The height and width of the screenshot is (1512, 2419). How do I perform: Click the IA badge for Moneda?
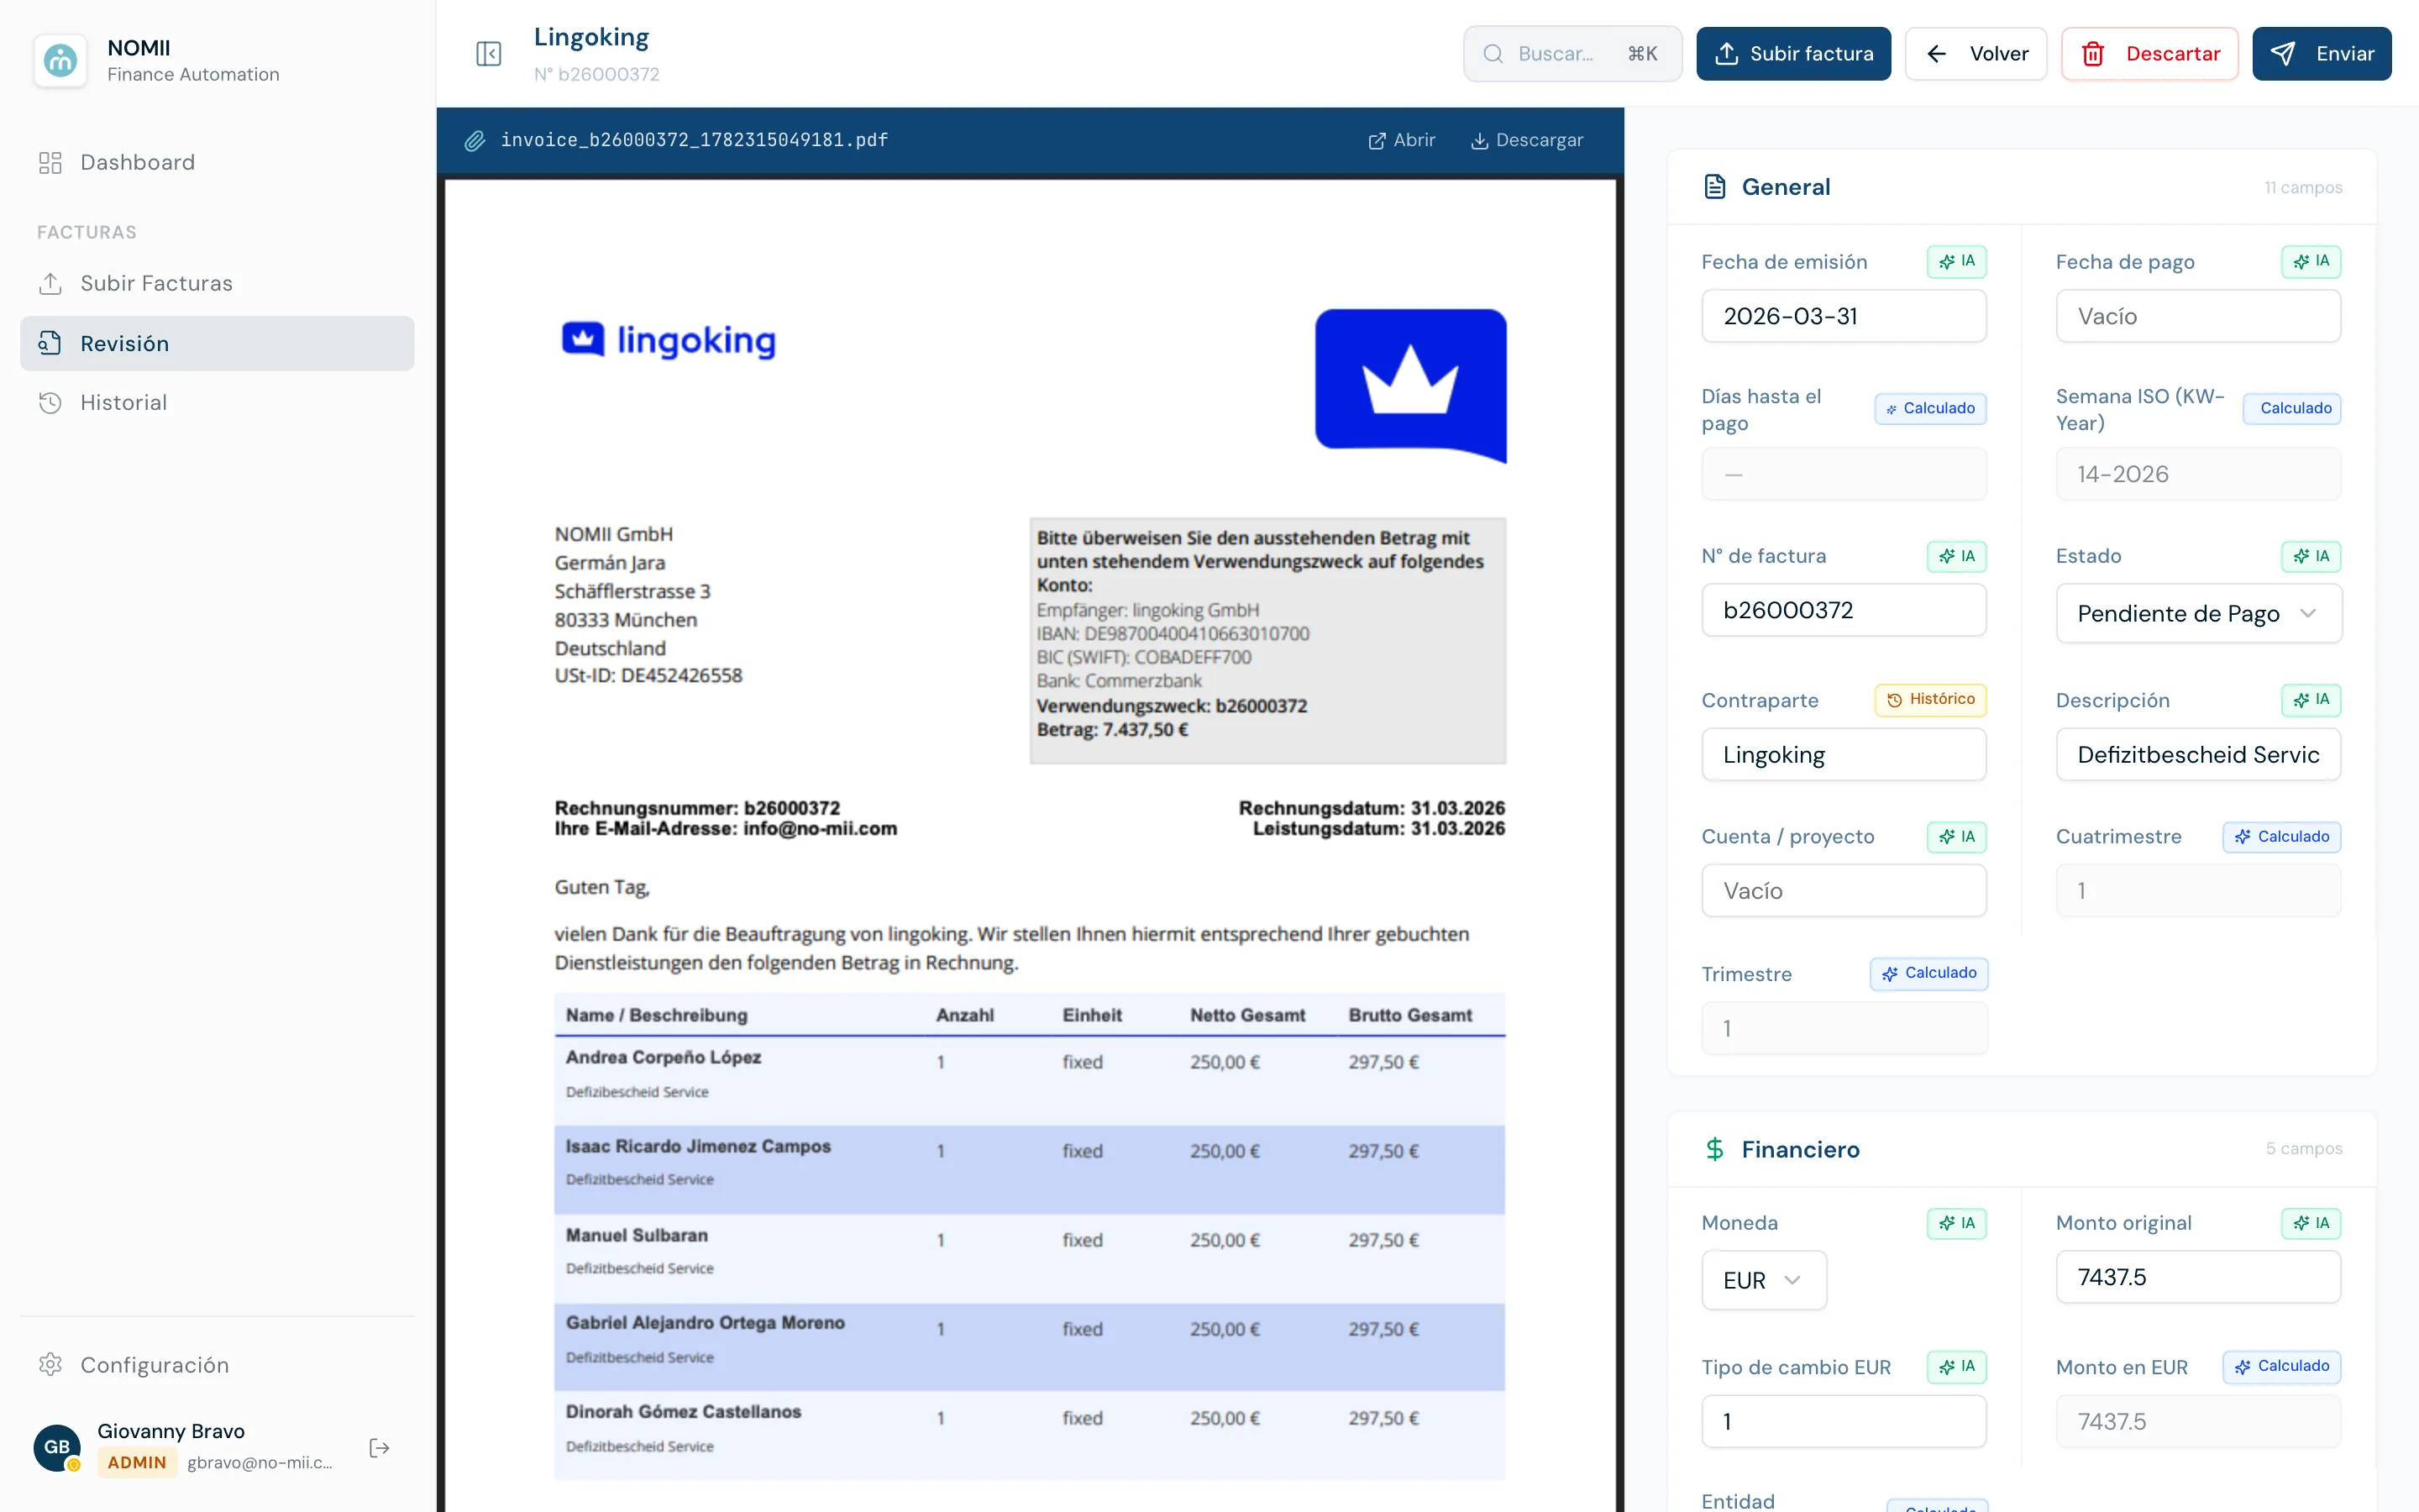(x=1956, y=1223)
